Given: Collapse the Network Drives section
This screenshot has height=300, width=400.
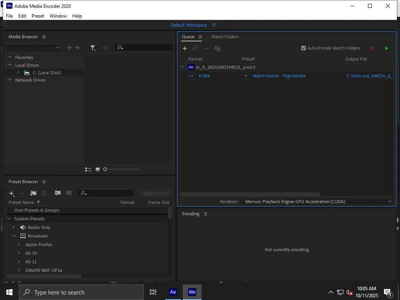Looking at the screenshot, I should 10,80.
